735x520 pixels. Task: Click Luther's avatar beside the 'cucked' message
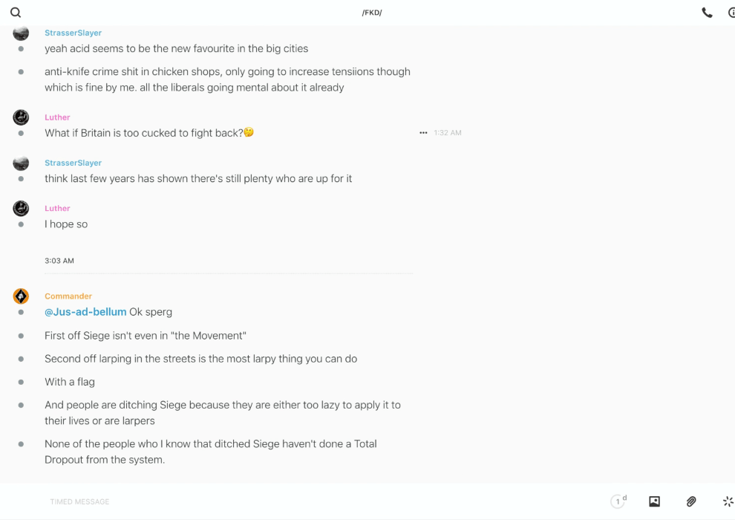(21, 117)
